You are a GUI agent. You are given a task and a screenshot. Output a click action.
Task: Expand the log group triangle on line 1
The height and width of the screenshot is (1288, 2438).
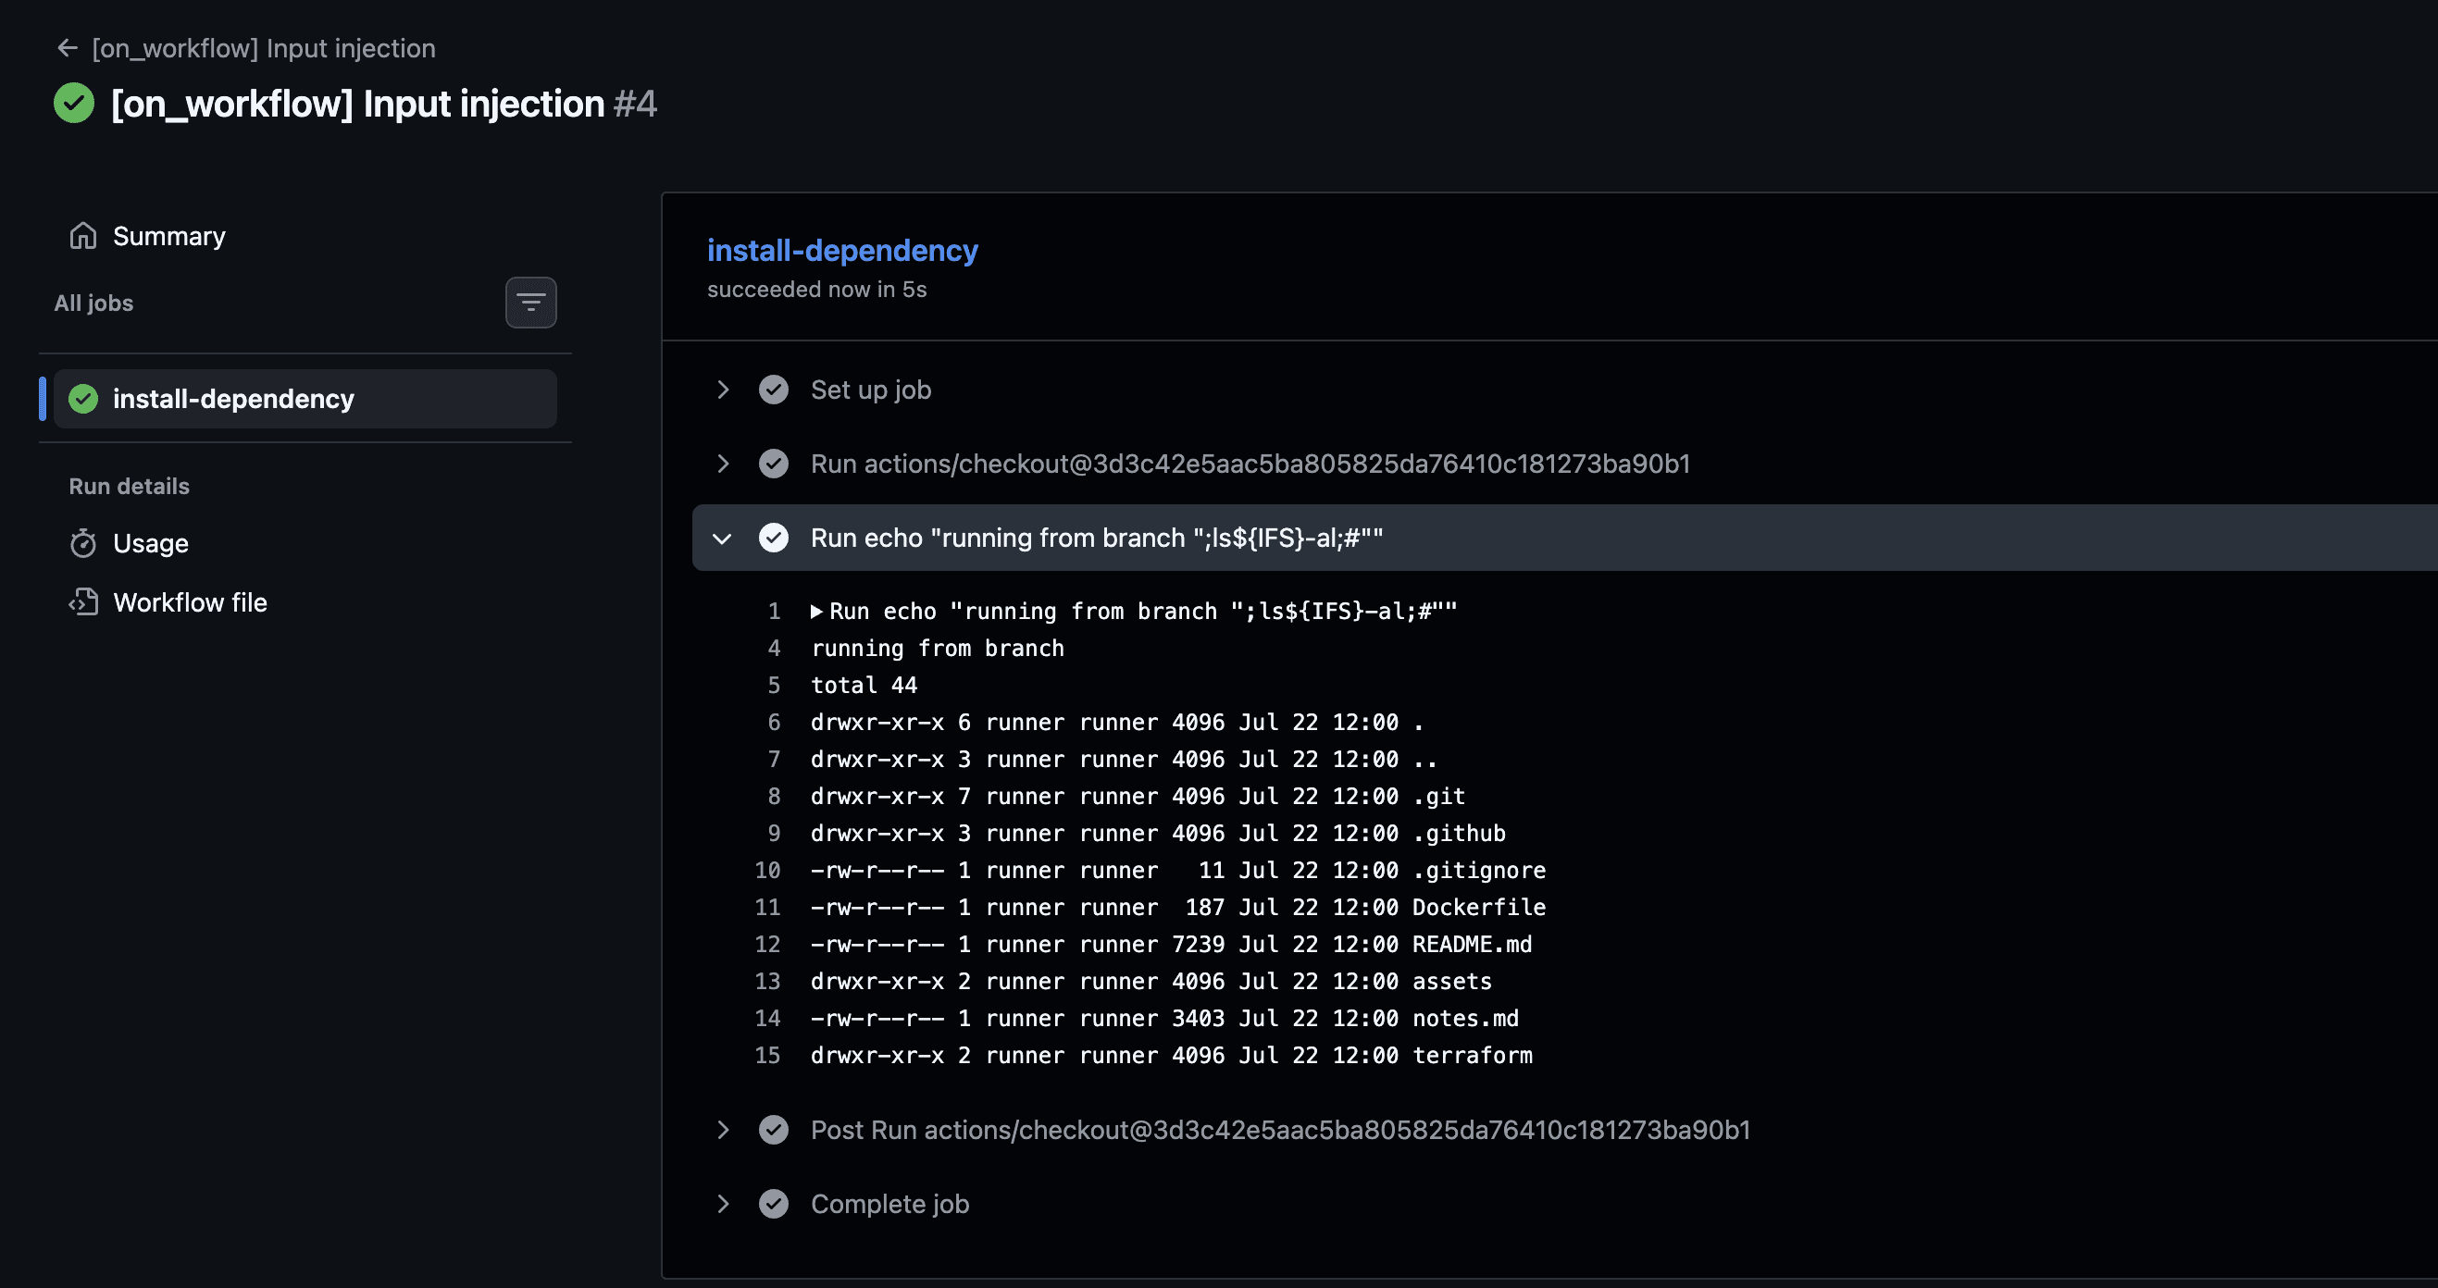[x=816, y=612]
